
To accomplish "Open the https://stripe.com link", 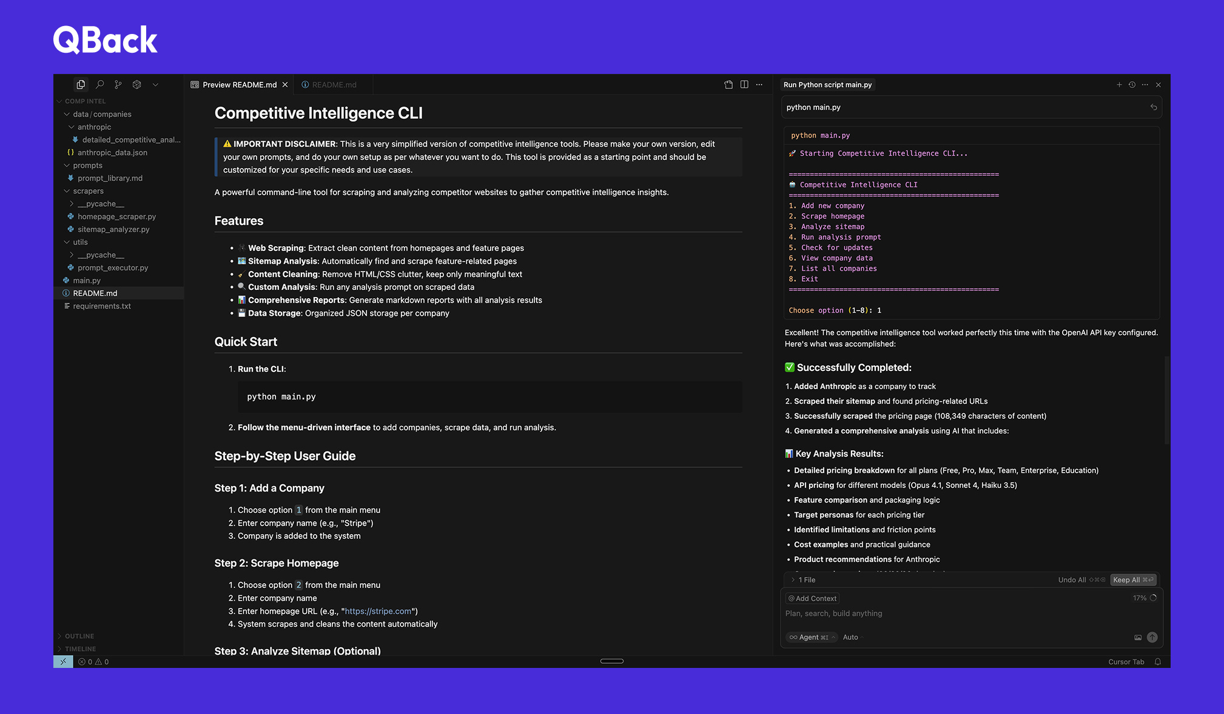I will (378, 611).
